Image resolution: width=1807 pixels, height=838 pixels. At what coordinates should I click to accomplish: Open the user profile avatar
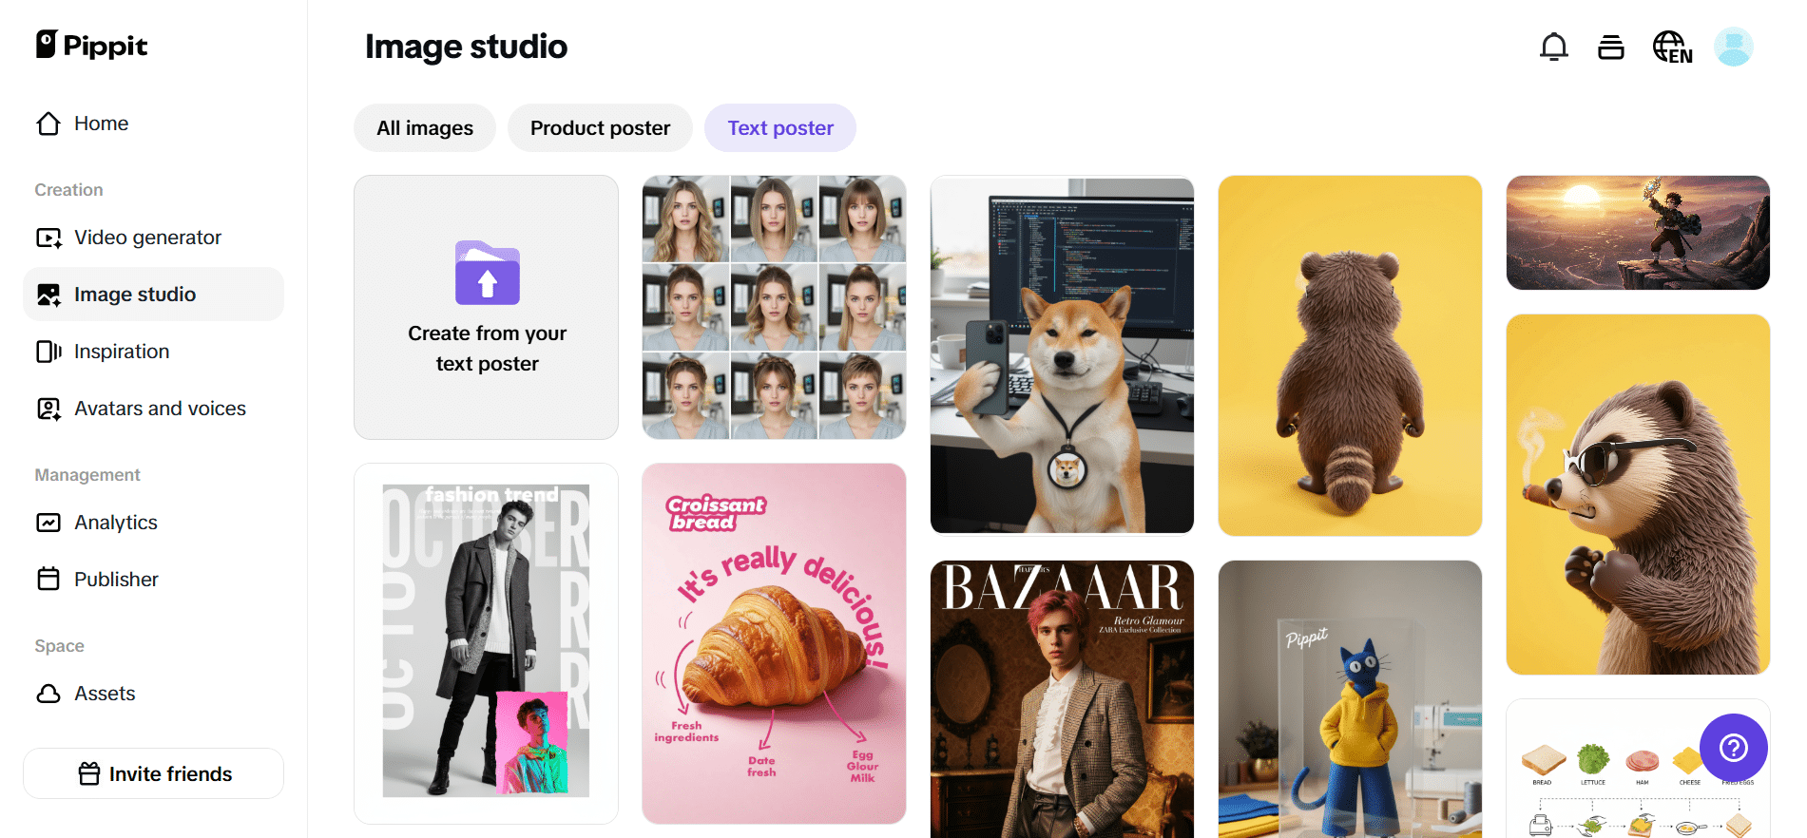1733,47
